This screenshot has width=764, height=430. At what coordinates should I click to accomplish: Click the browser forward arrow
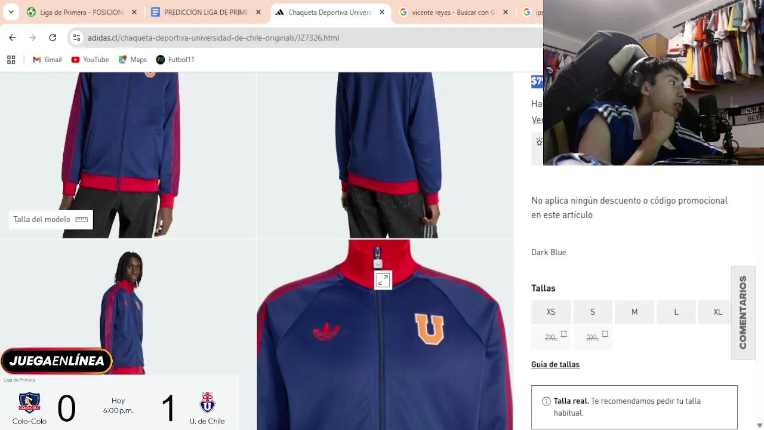32,38
